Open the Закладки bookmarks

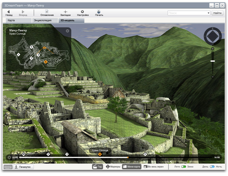tap(65, 12)
